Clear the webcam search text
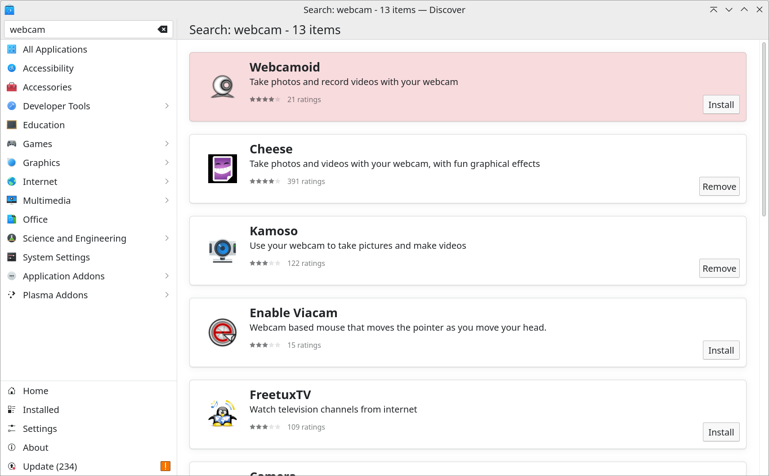Viewport: 769px width, 476px height. click(x=162, y=29)
